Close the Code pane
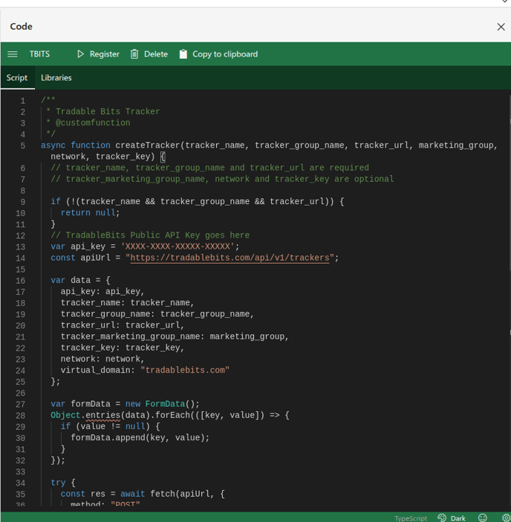Viewport: 511px width, 522px height. click(501, 27)
